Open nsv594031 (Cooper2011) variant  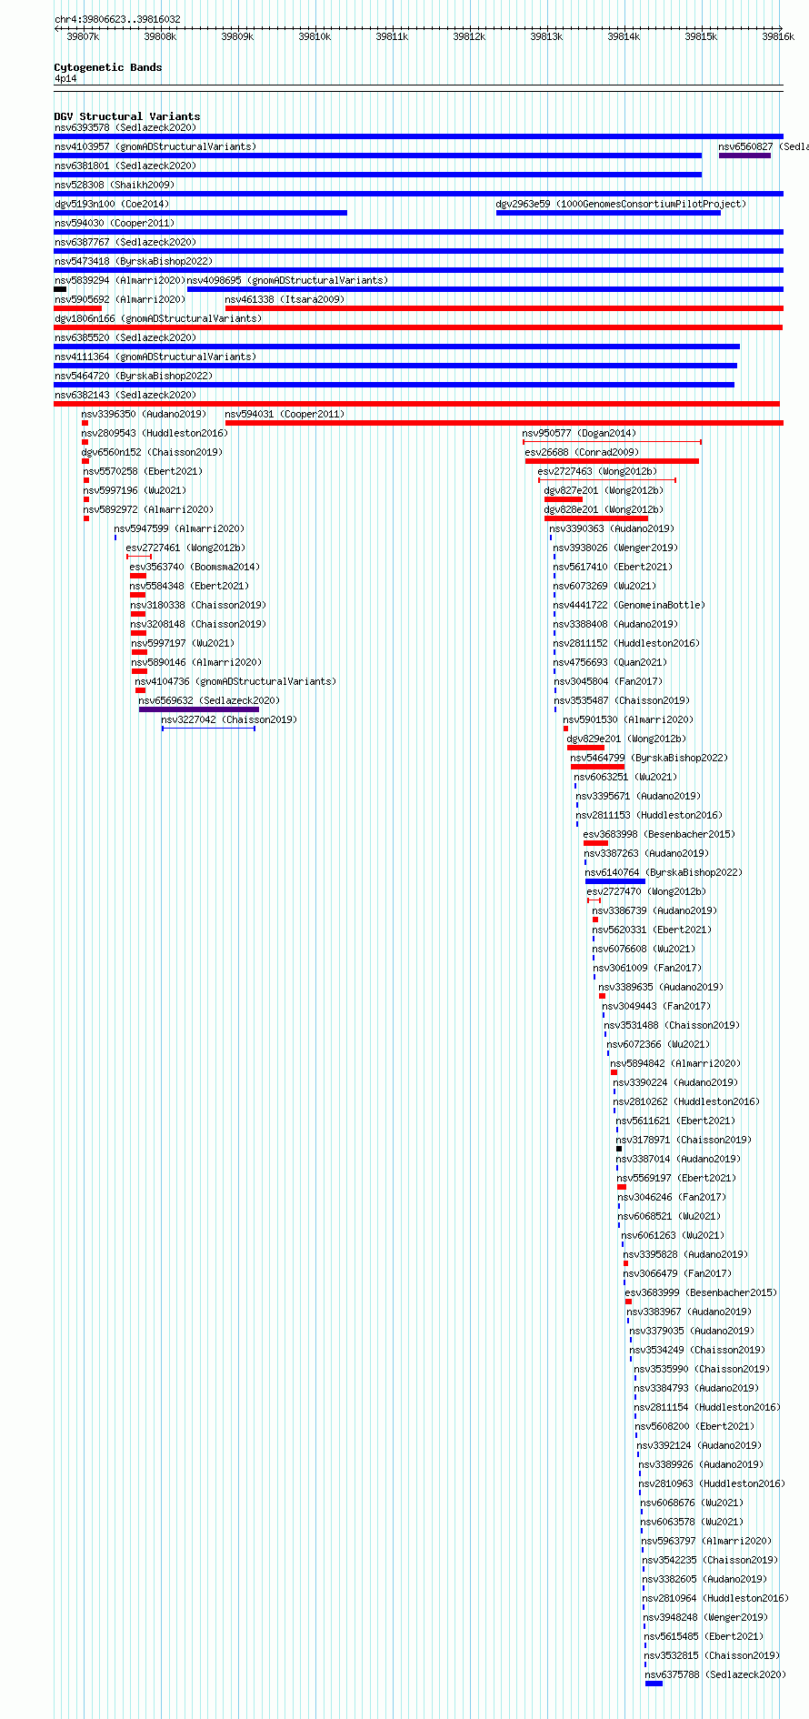(x=285, y=415)
